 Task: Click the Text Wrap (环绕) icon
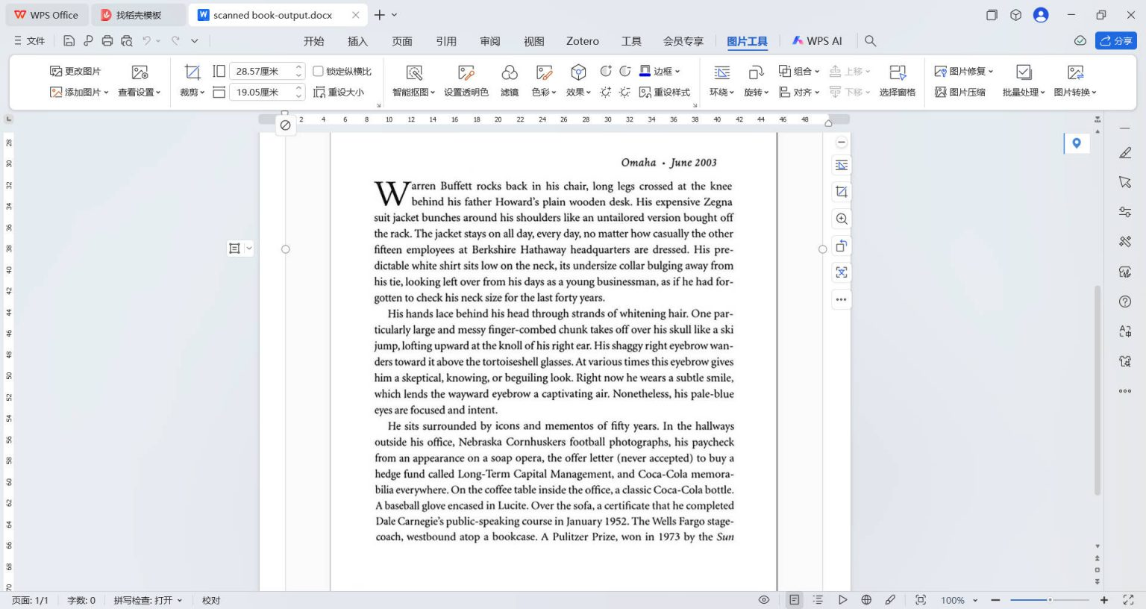click(721, 72)
